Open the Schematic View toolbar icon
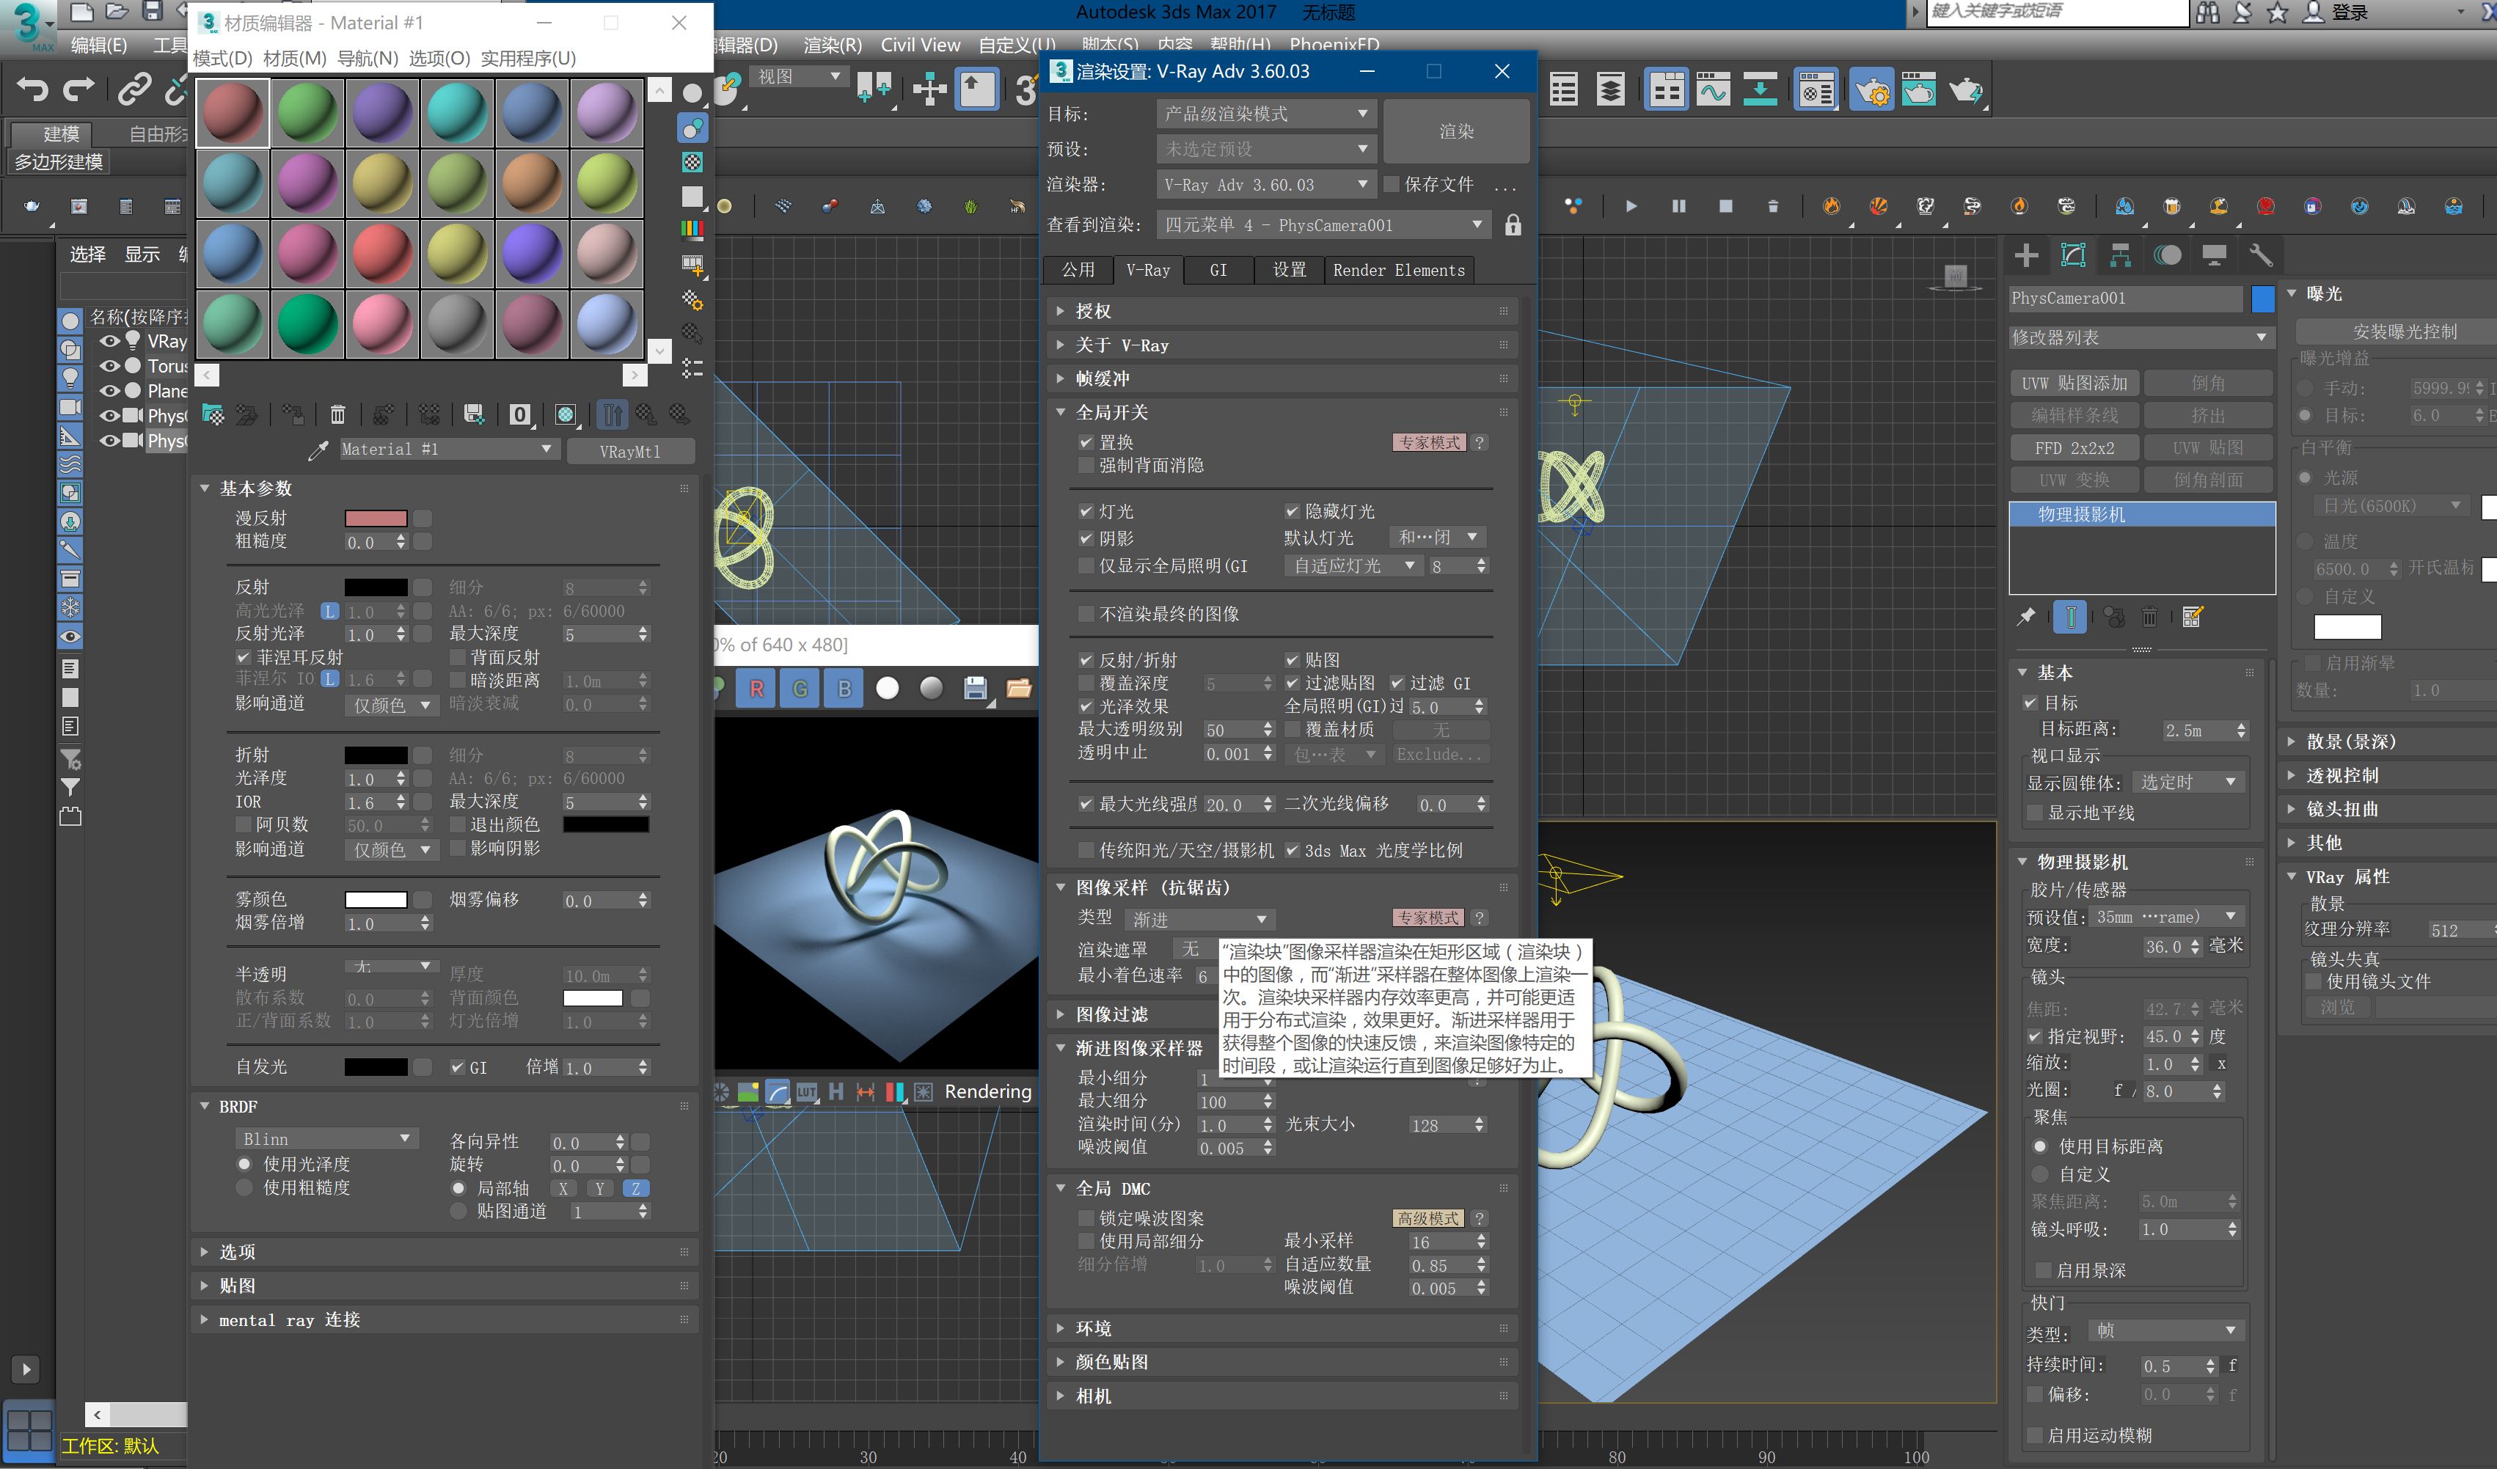The image size is (2497, 1469). point(1760,90)
